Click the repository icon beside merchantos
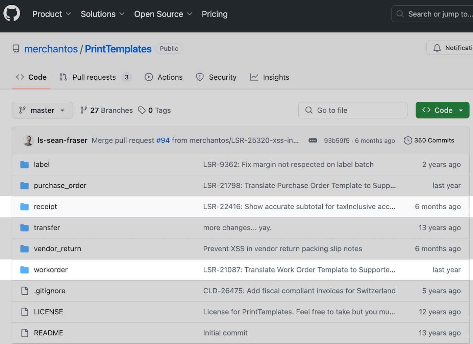 tap(16, 49)
